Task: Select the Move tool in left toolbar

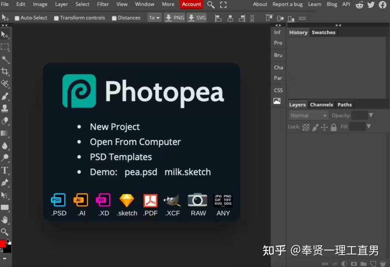Action: click(5, 35)
